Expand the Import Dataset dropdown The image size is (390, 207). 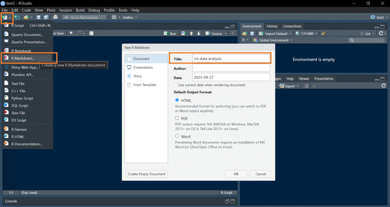point(275,34)
